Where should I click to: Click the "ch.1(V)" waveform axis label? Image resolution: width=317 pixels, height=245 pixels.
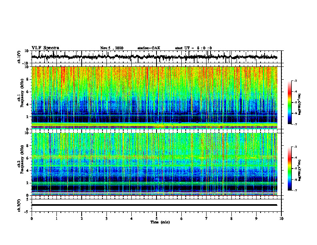tap(19, 57)
